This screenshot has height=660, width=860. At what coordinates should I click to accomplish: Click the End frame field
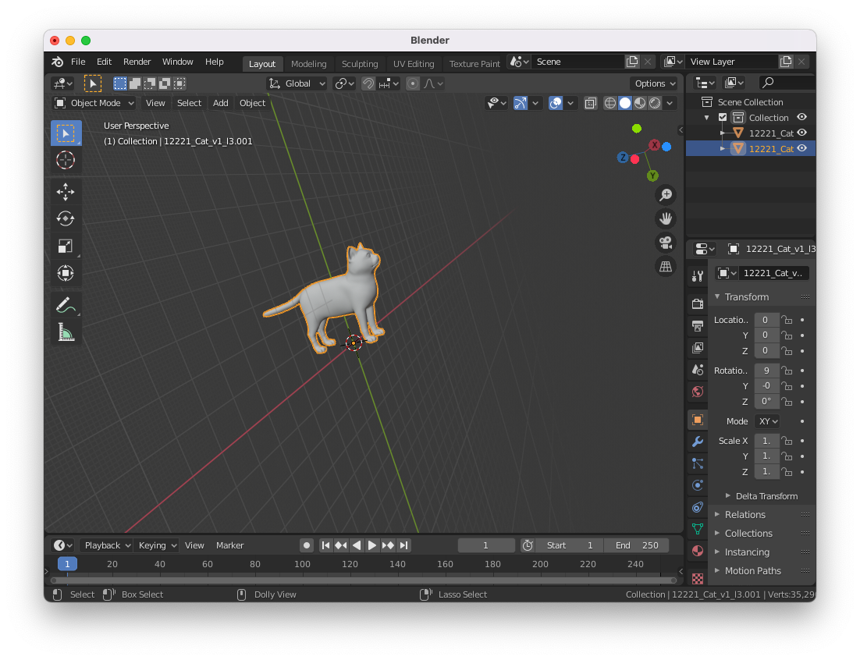pyautogui.click(x=637, y=545)
